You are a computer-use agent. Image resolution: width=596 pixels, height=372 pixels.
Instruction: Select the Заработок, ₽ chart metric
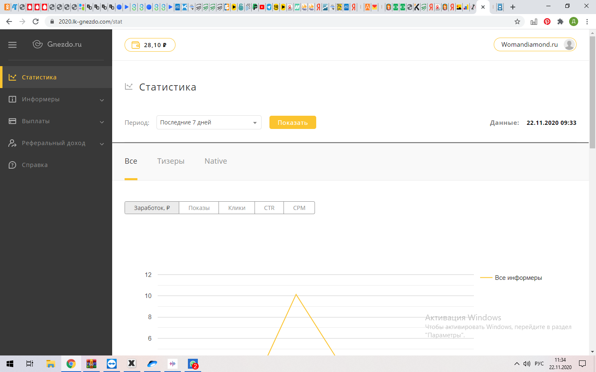(x=152, y=208)
